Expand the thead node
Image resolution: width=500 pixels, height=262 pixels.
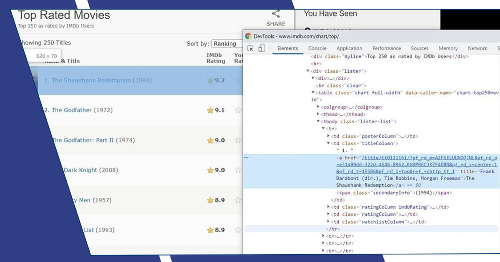click(318, 114)
